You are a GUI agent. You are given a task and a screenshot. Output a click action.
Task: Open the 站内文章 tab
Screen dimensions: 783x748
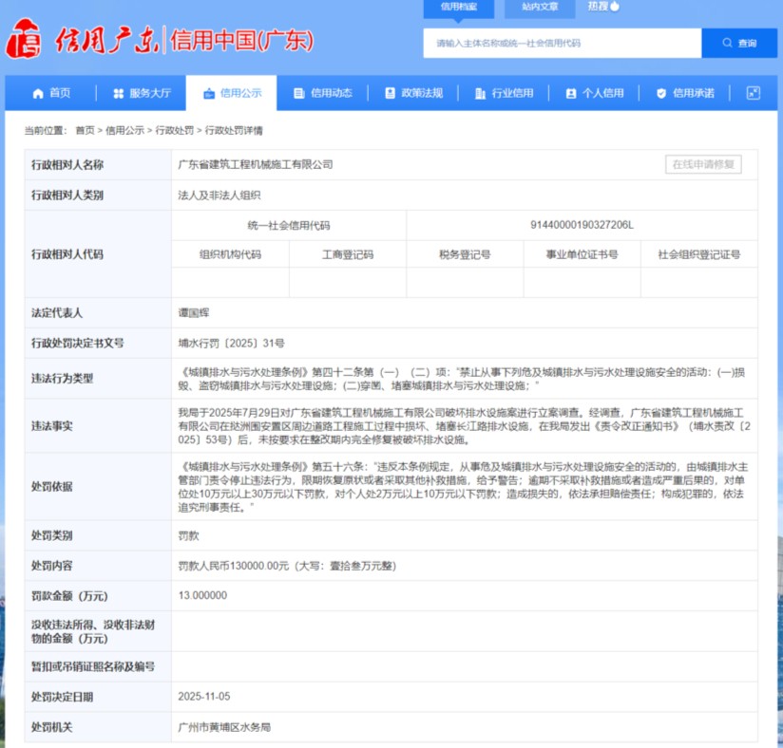click(541, 8)
